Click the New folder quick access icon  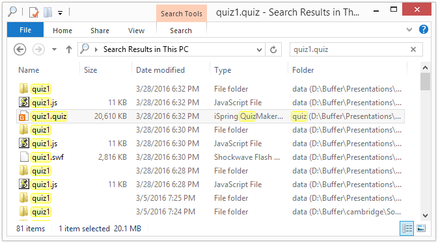click(48, 12)
